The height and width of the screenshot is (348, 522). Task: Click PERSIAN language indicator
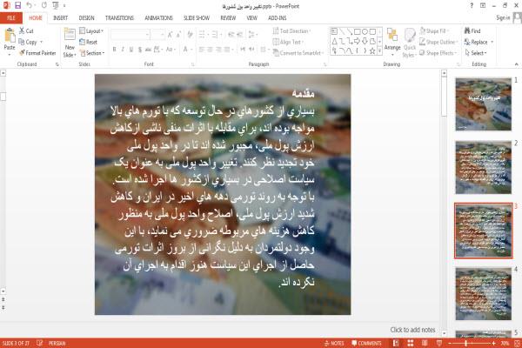[x=57, y=343]
